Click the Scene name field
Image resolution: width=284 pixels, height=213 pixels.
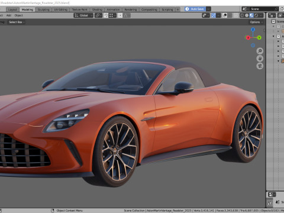click(261, 9)
